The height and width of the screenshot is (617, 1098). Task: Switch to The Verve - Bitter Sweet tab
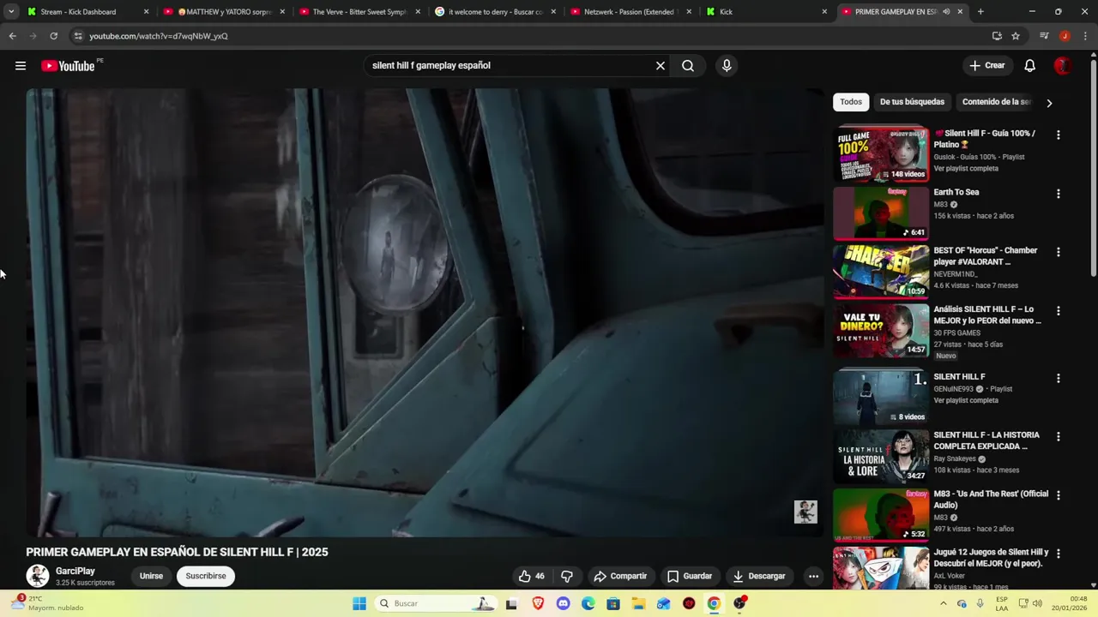pos(360,12)
